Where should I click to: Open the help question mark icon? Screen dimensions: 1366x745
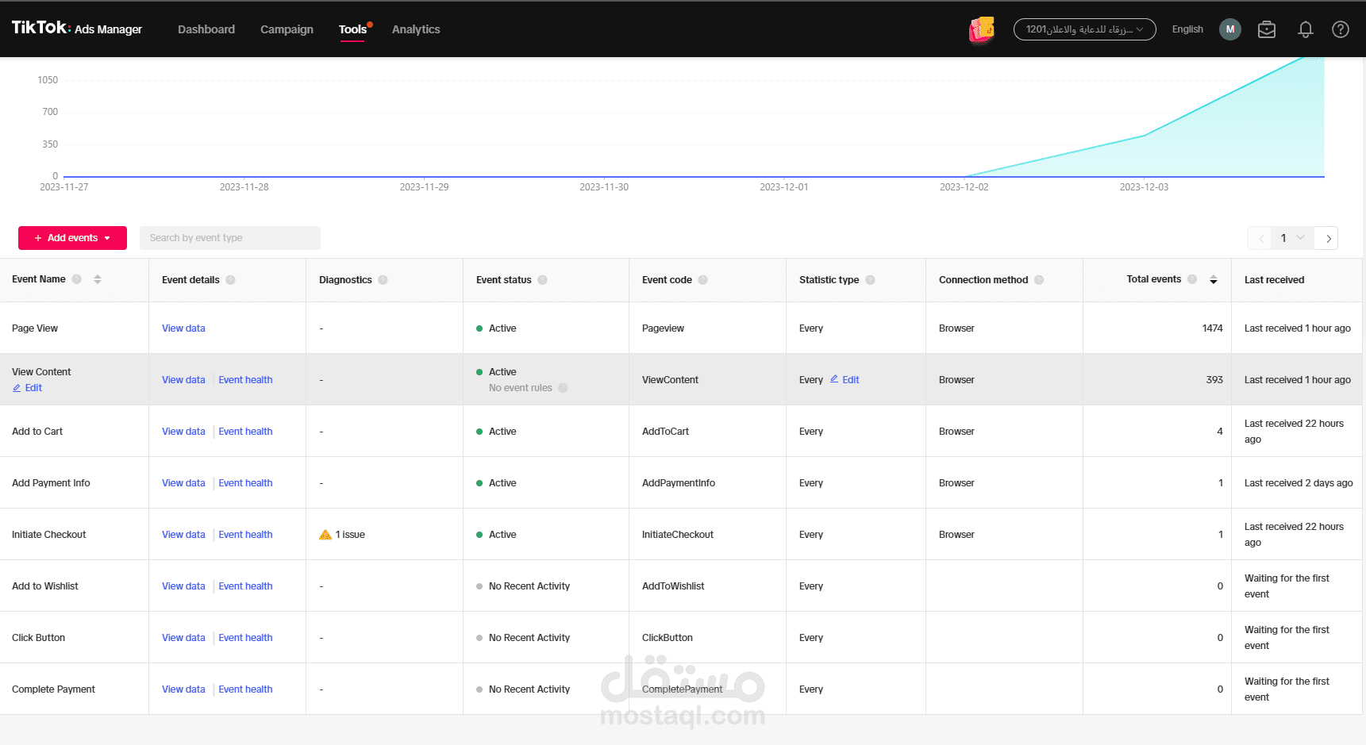1341,29
